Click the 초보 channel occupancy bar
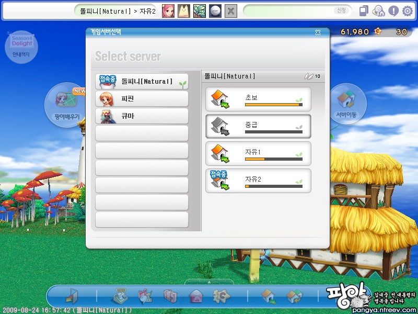Screen dimensions: 418x314 coord(274,105)
